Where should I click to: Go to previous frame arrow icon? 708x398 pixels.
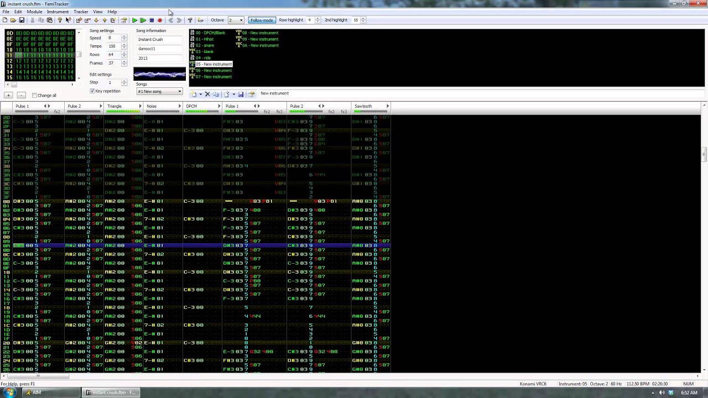(x=171, y=20)
